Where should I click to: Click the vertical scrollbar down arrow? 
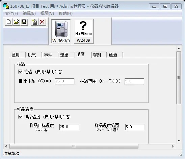pos(179,141)
